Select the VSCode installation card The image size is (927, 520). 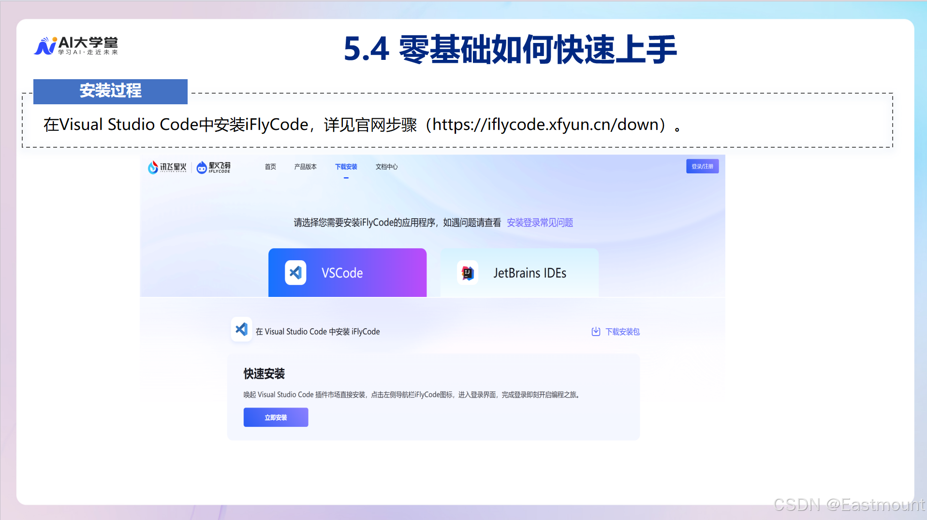(347, 272)
